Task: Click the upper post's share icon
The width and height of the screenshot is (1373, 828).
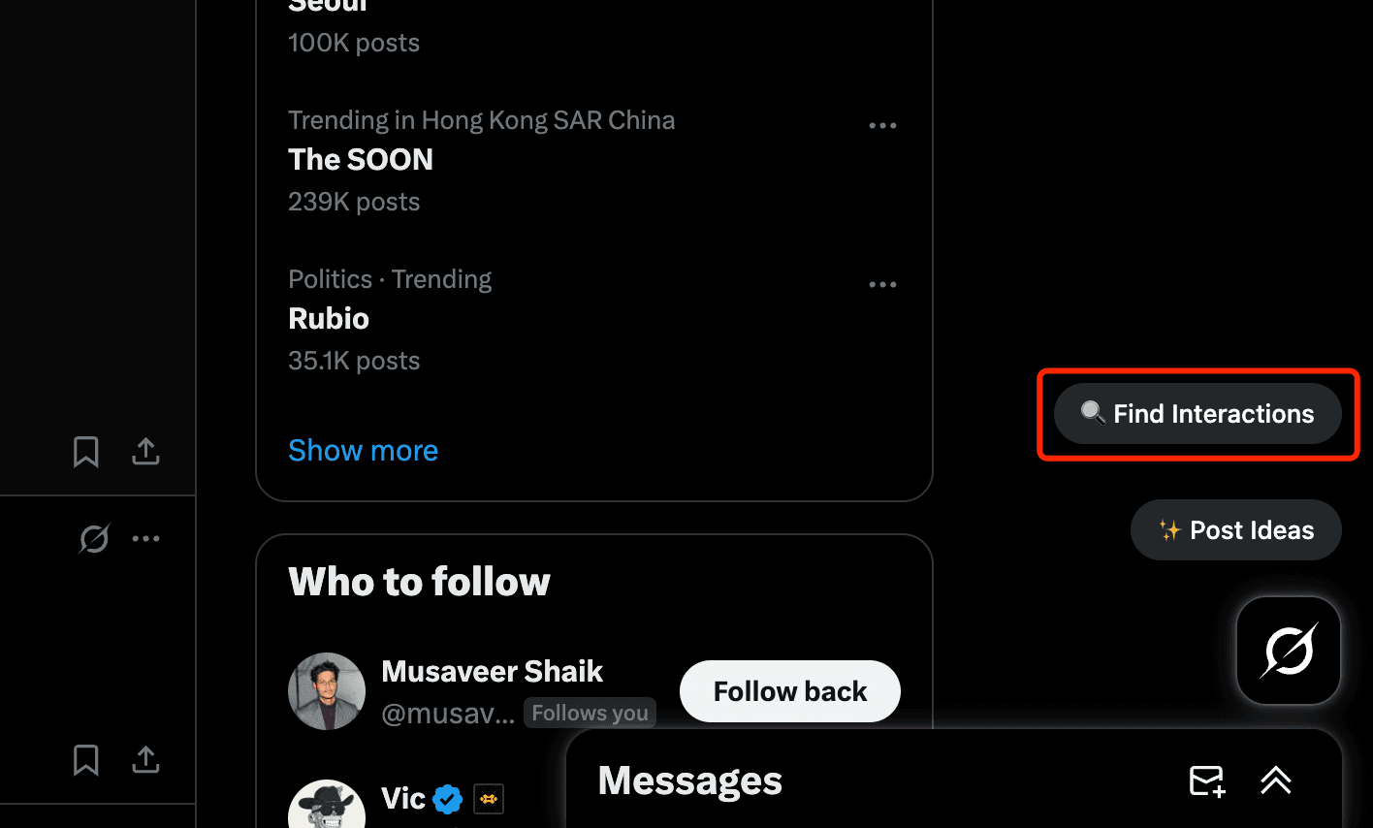Action: (x=145, y=452)
